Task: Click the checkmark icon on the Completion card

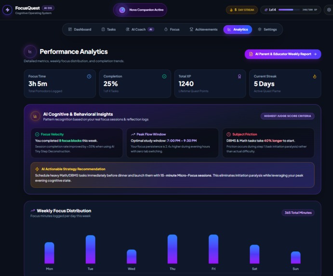Action: click(164, 77)
